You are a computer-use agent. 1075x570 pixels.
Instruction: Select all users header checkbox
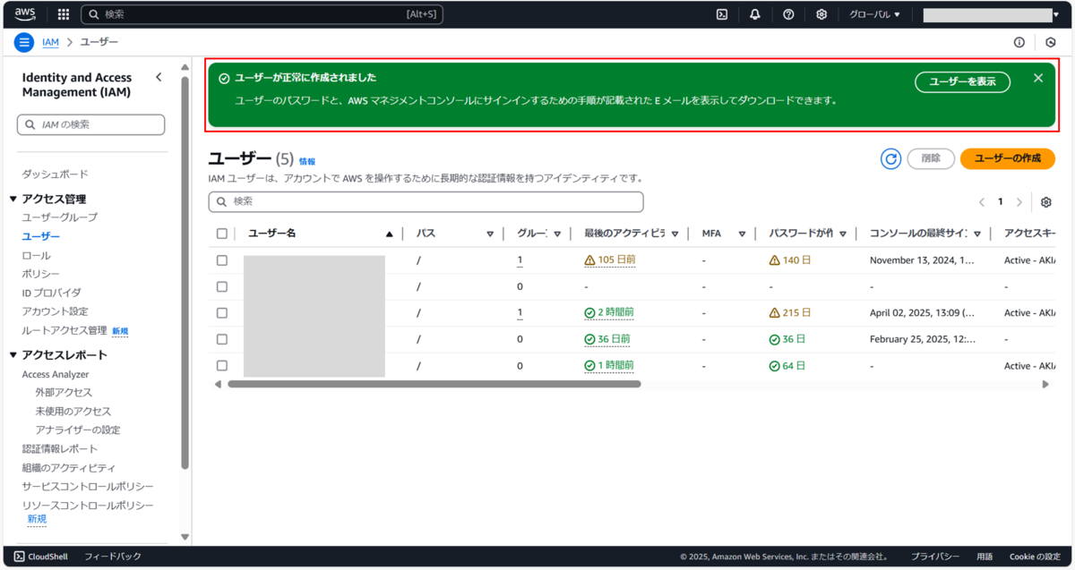222,234
